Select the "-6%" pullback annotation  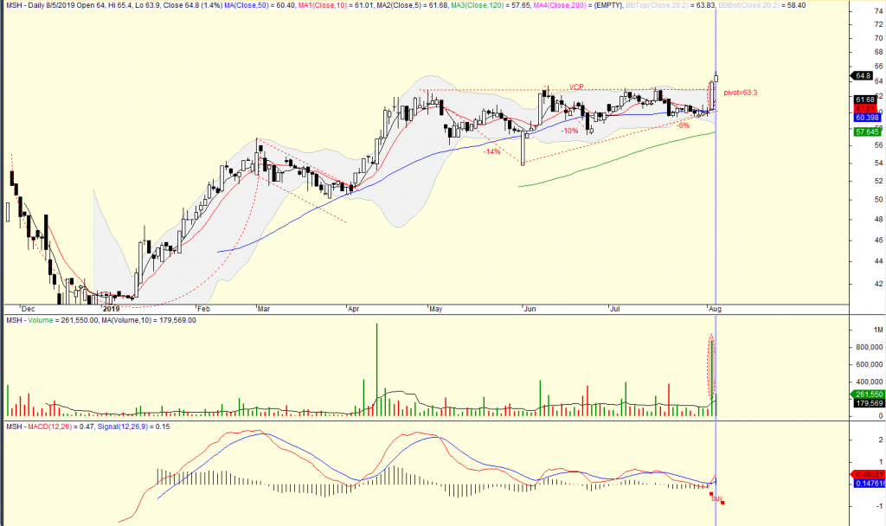[x=682, y=125]
